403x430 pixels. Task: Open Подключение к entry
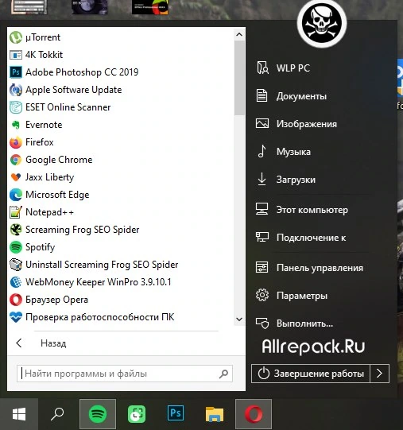pos(300,238)
